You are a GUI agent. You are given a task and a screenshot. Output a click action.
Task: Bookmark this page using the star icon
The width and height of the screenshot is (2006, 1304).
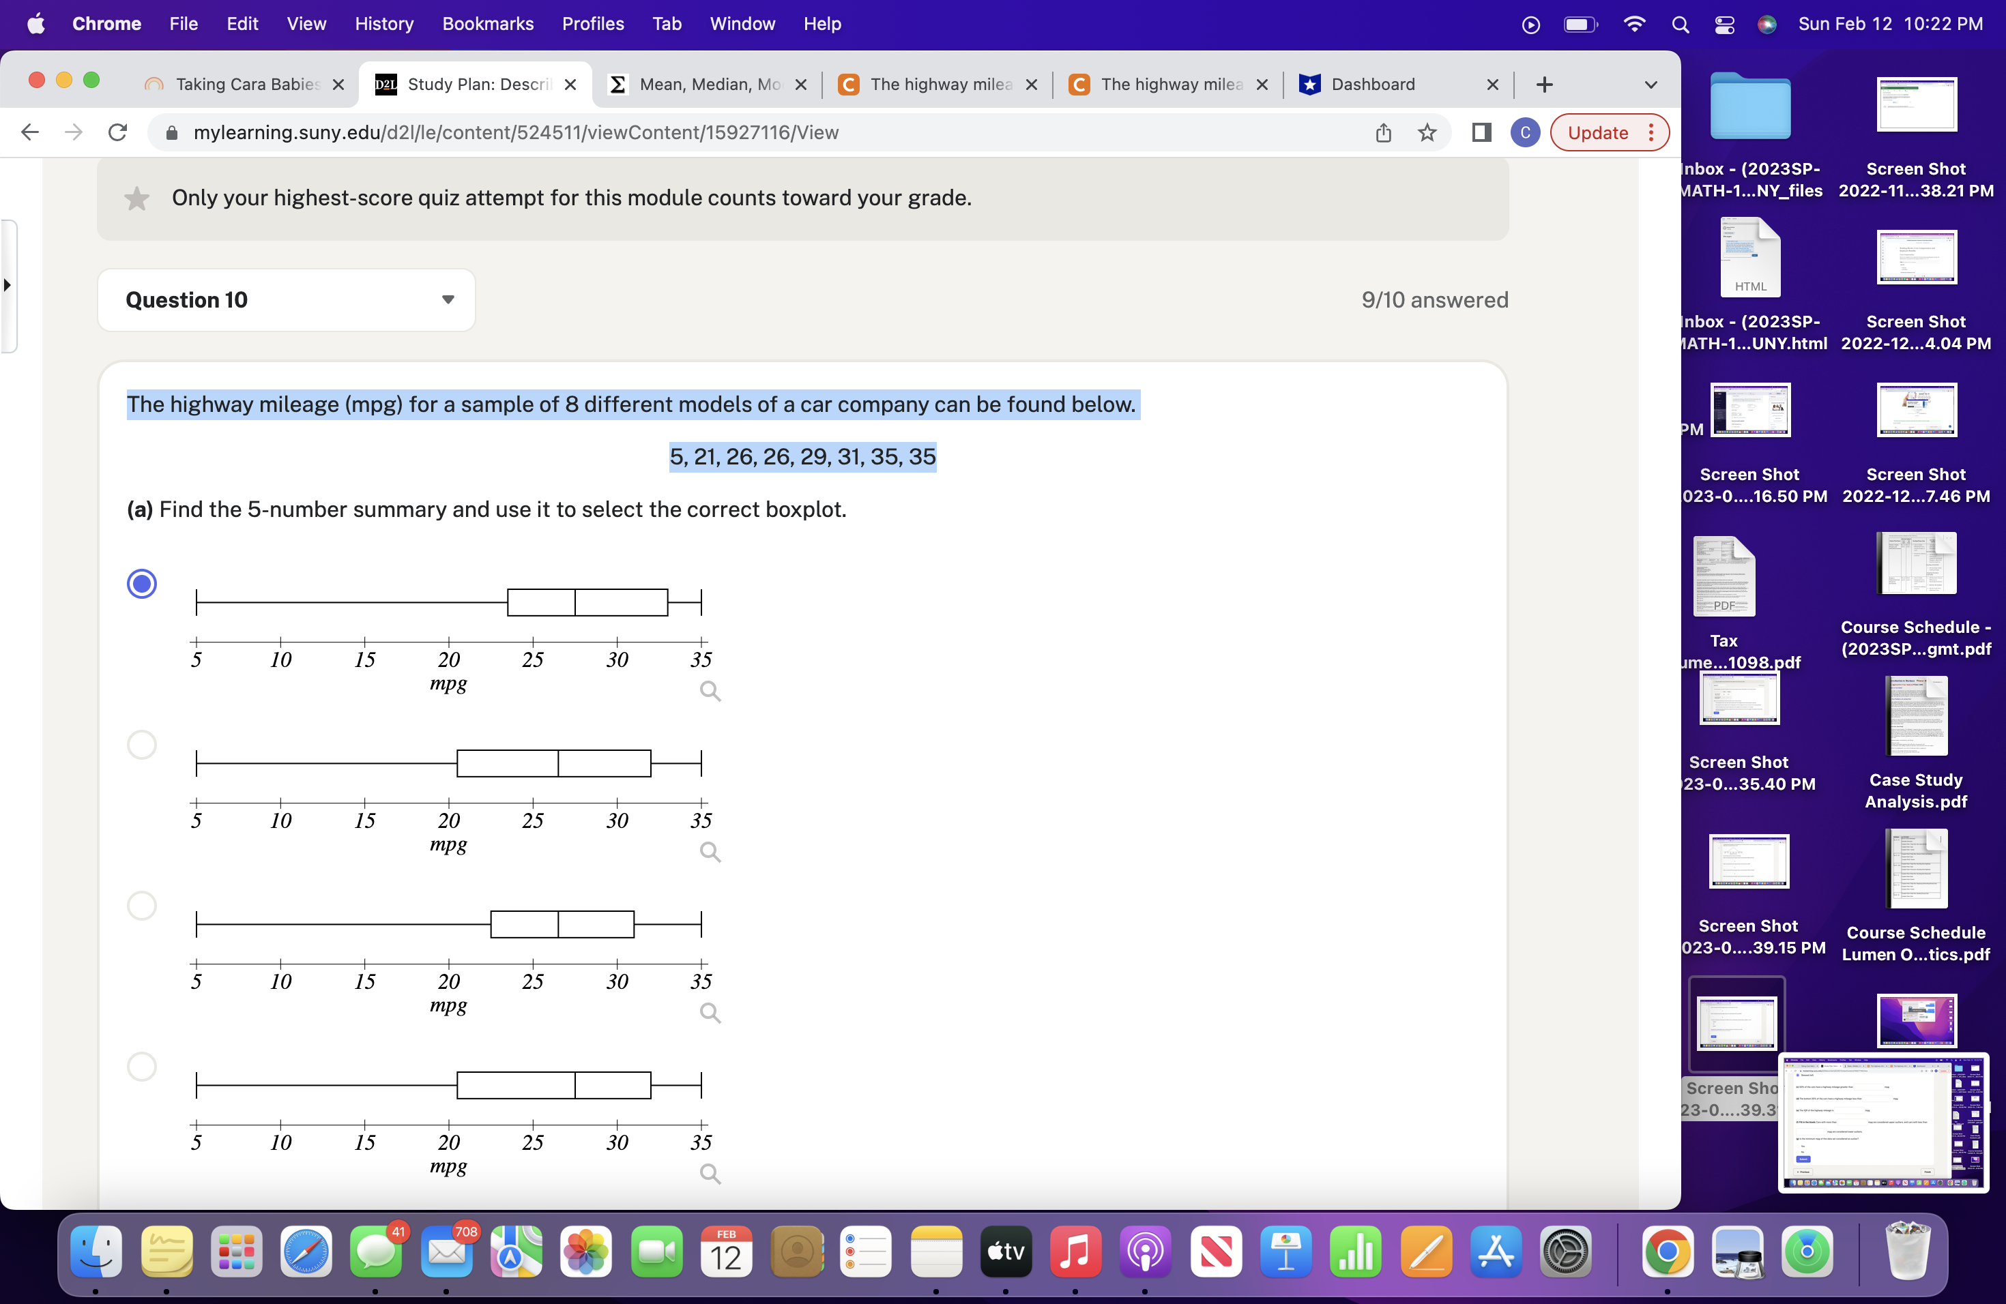click(x=1427, y=132)
